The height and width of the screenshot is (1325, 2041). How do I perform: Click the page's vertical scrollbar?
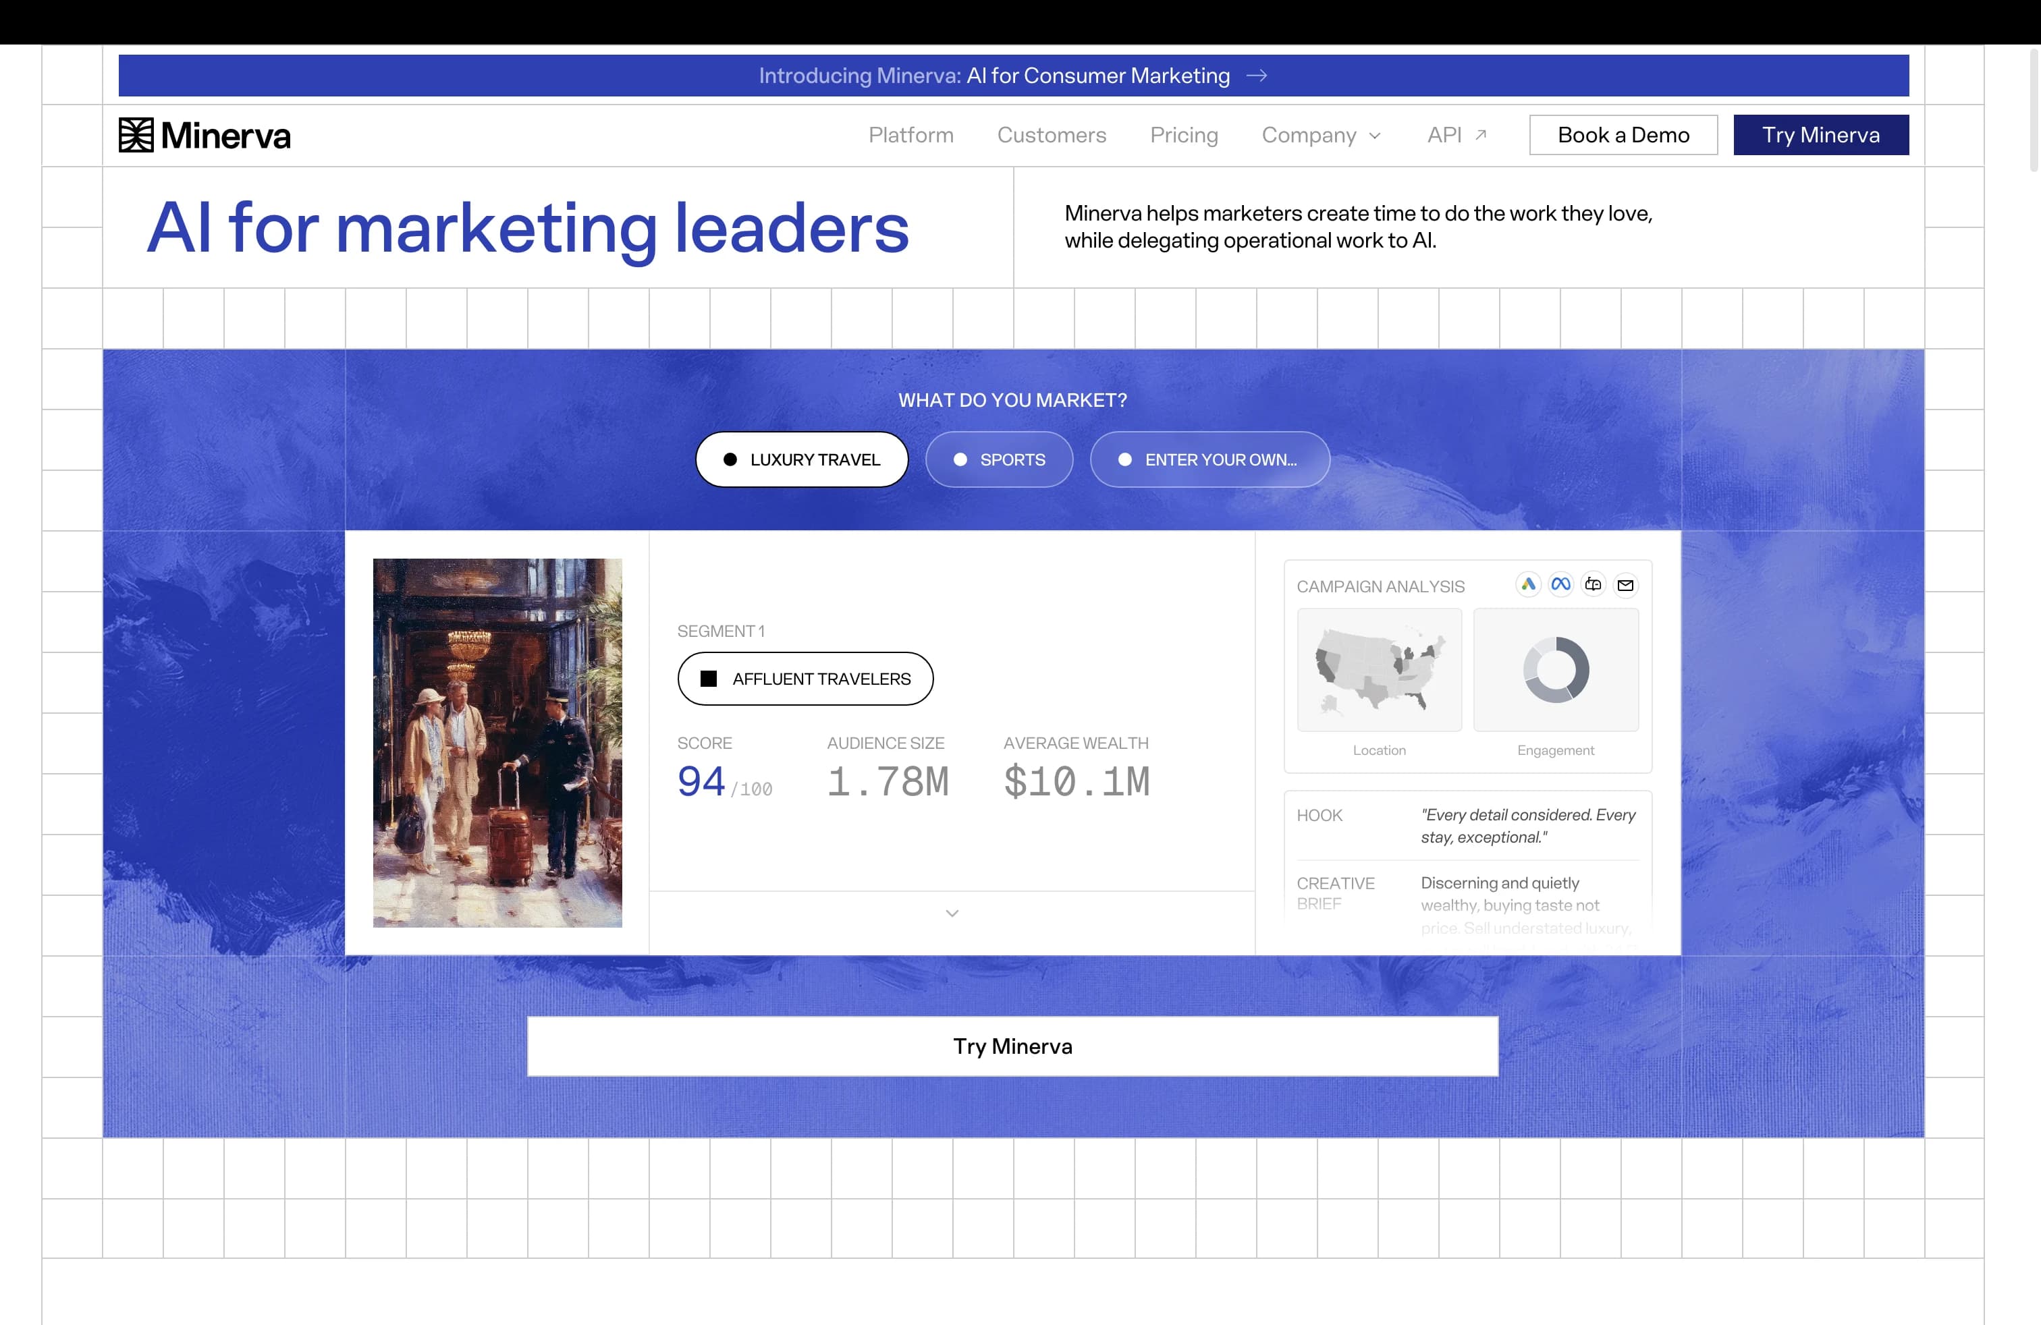(2034, 110)
